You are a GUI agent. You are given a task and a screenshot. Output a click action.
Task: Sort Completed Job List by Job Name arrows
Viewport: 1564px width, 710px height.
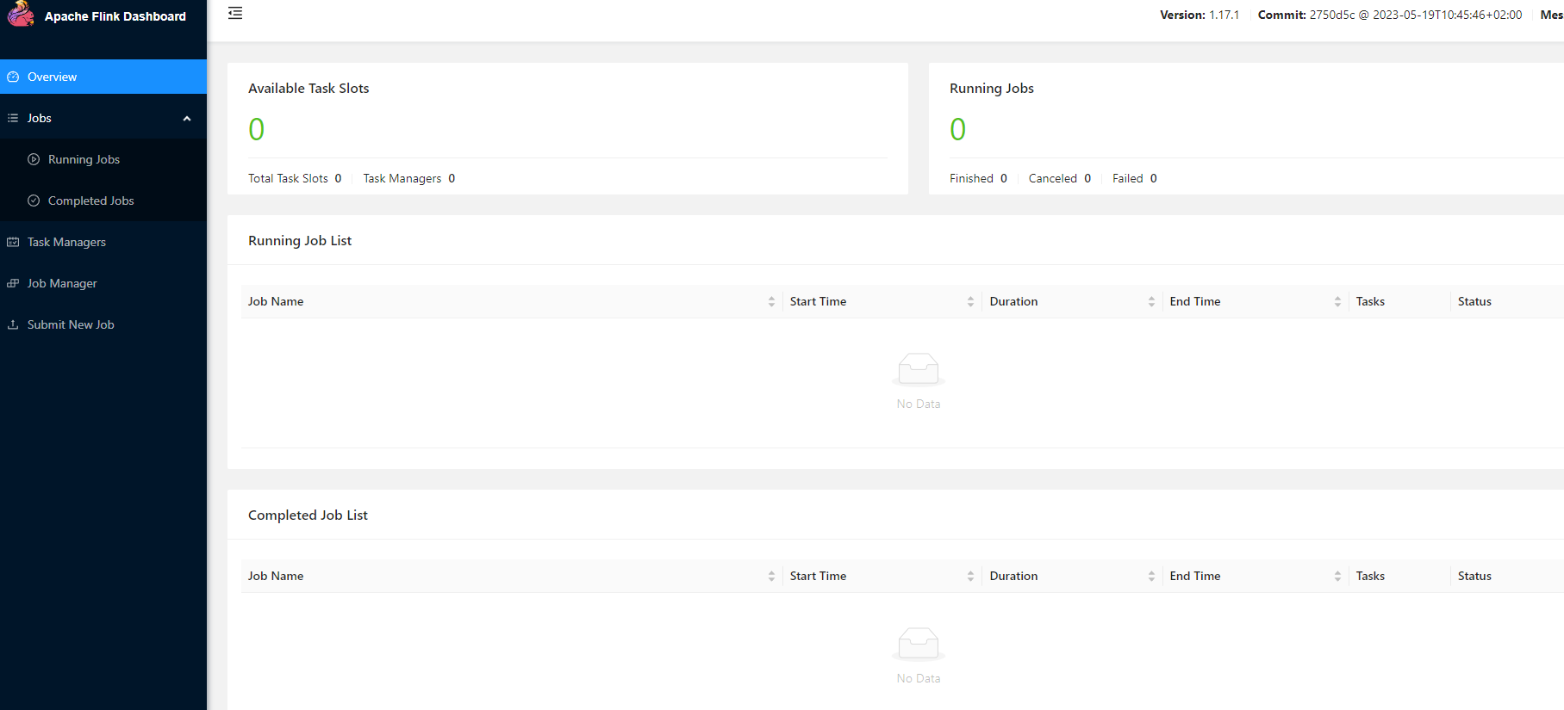coord(771,576)
